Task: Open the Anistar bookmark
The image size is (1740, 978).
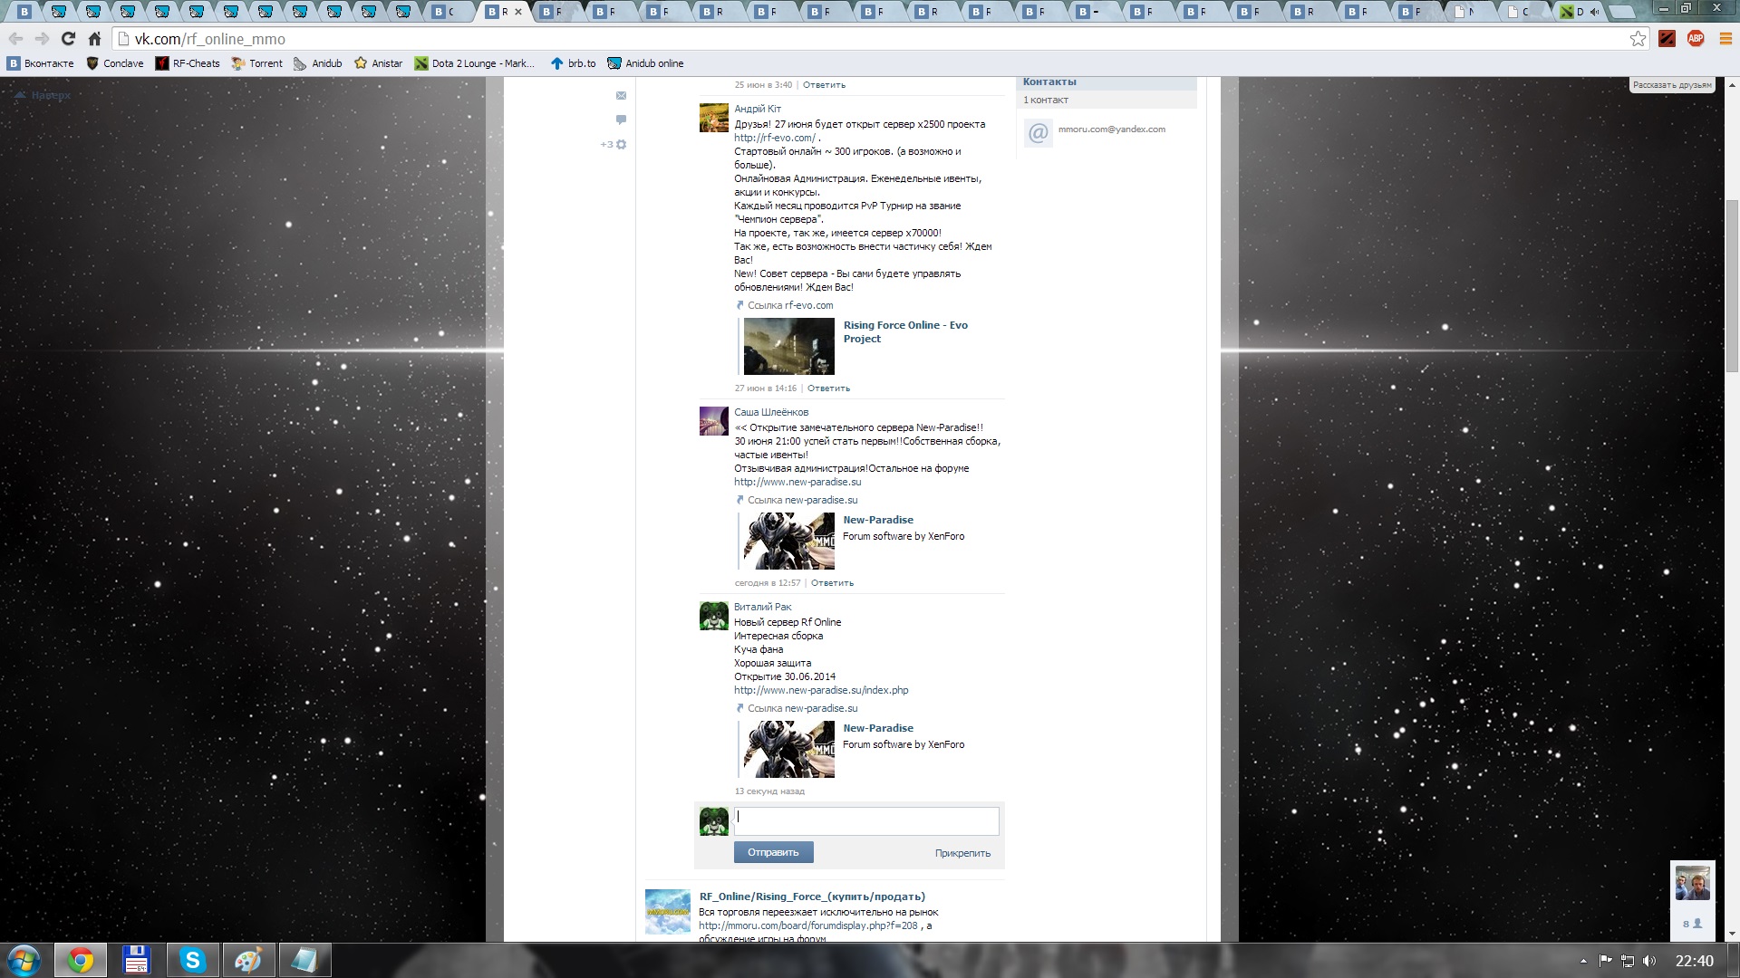Action: (379, 63)
